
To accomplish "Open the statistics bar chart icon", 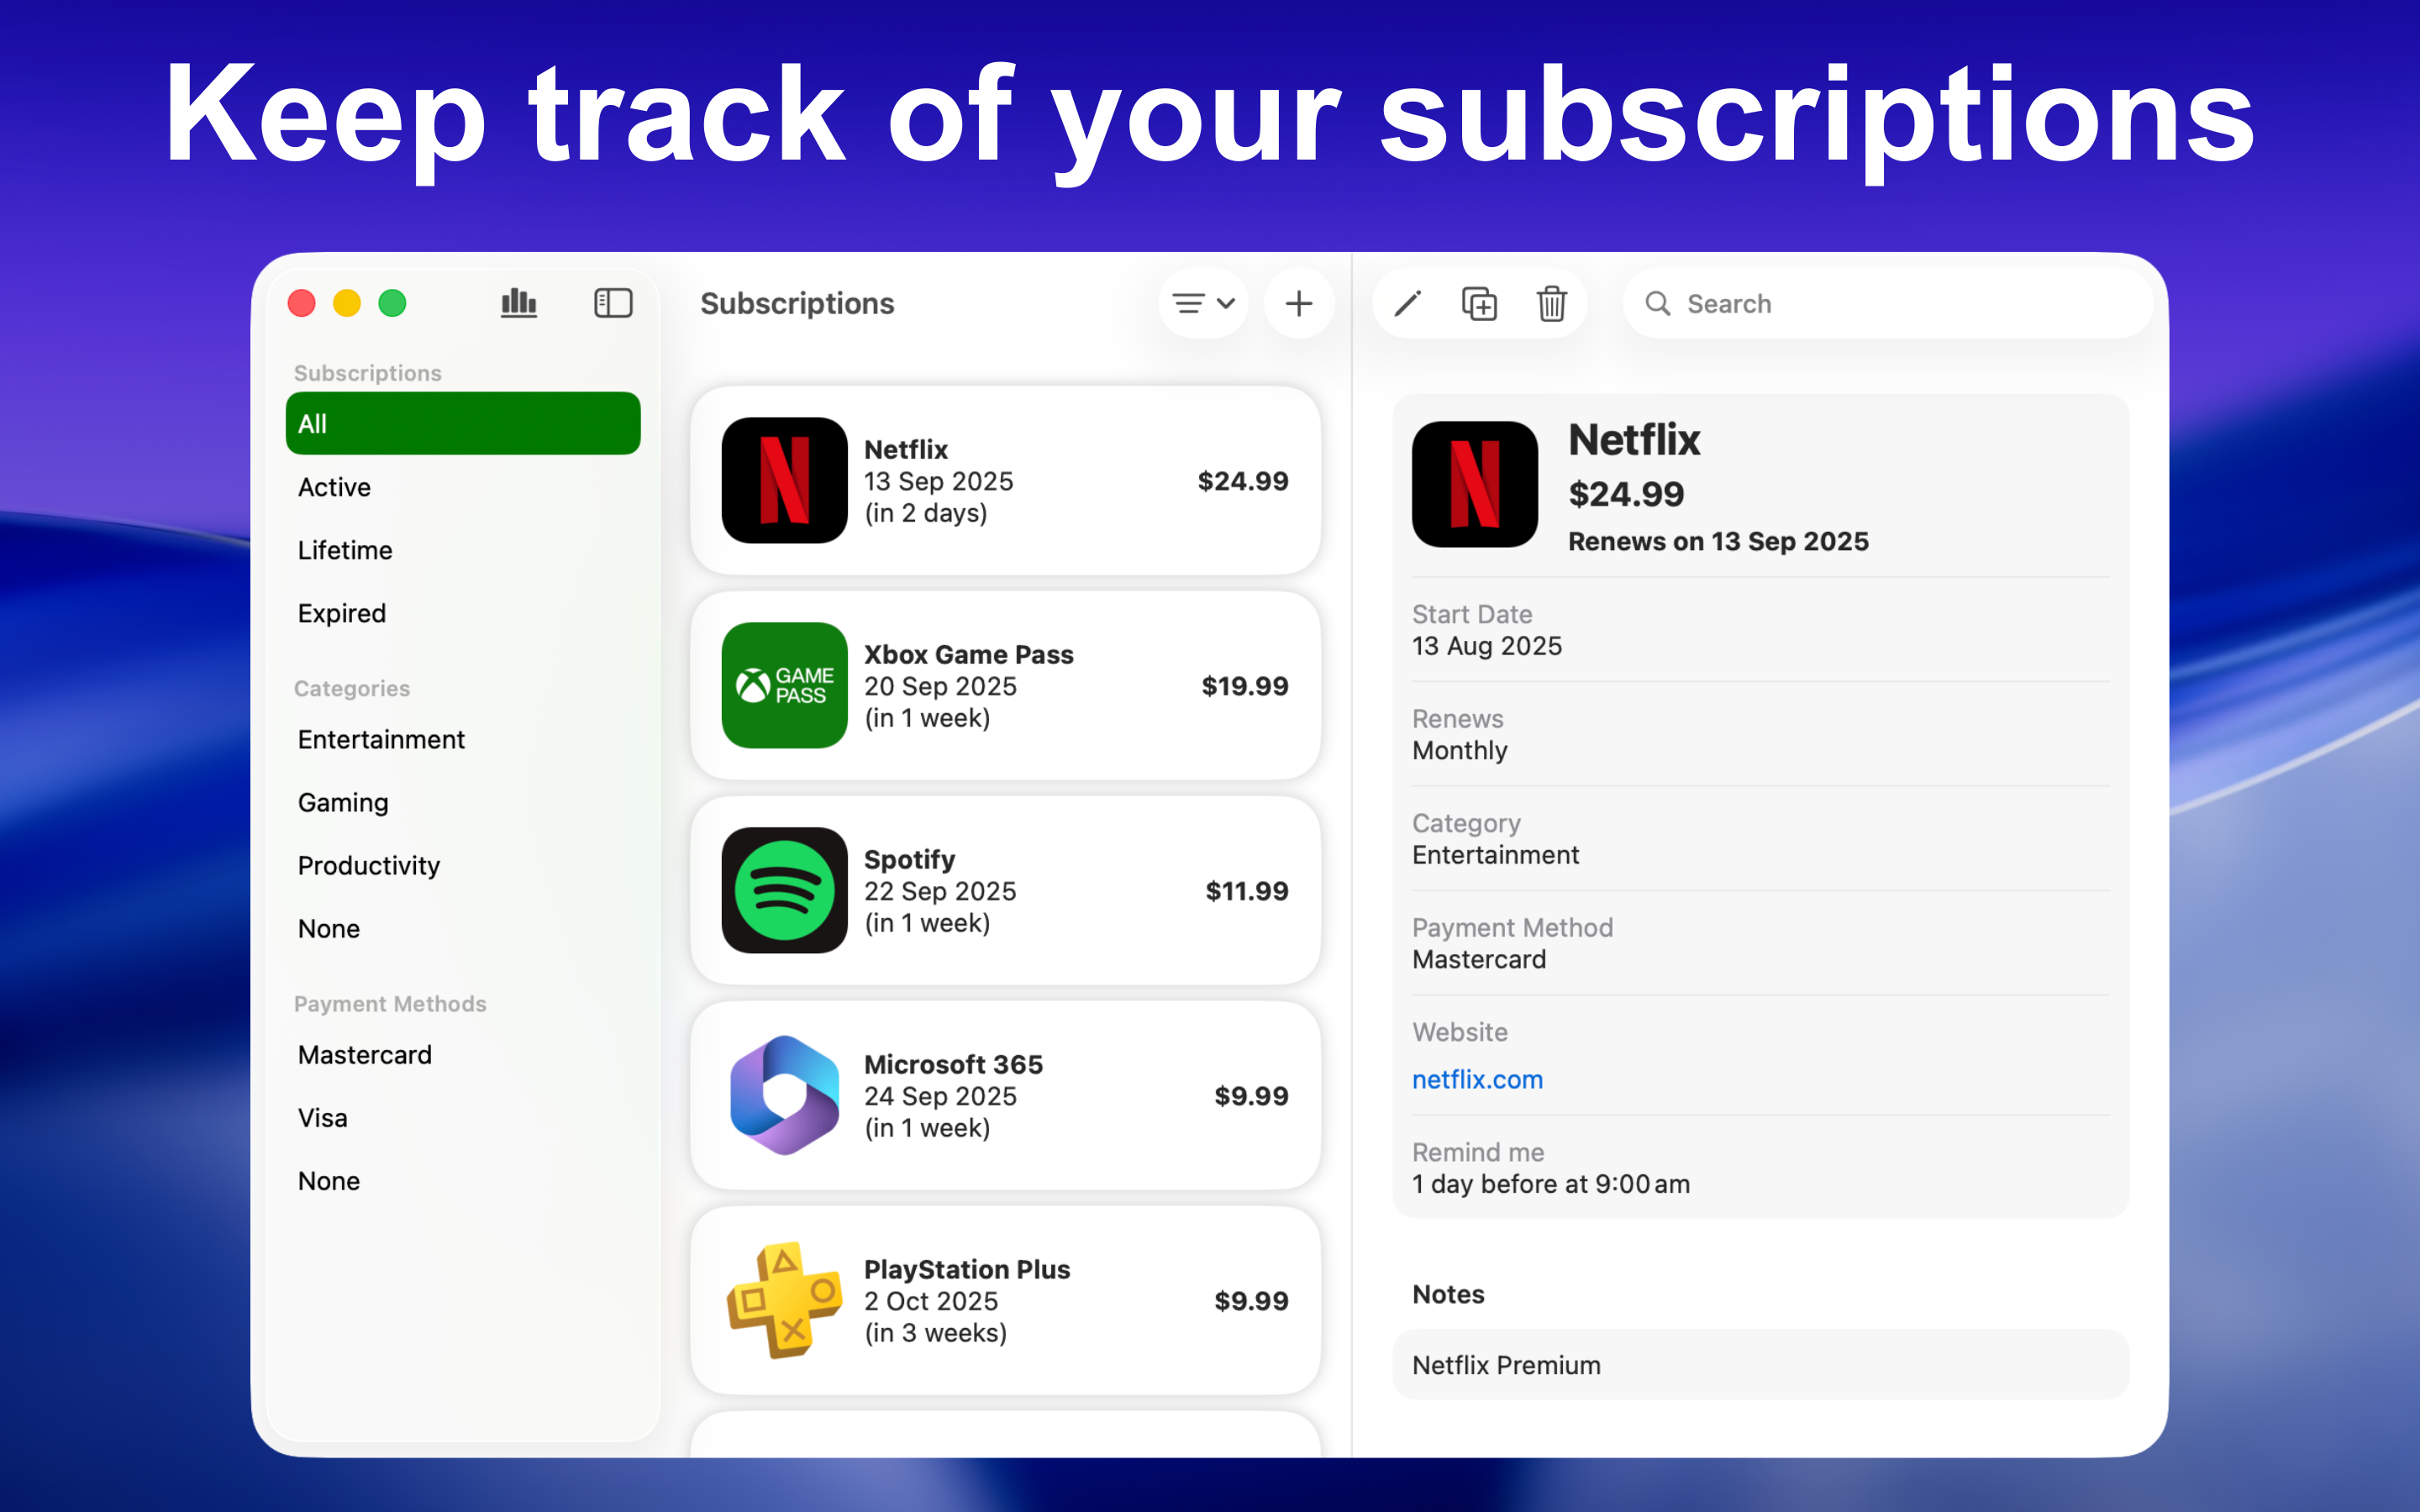I will click(518, 303).
